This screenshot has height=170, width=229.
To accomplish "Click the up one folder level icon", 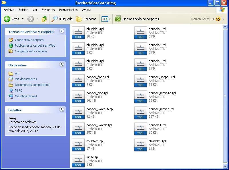I will click(x=44, y=19).
